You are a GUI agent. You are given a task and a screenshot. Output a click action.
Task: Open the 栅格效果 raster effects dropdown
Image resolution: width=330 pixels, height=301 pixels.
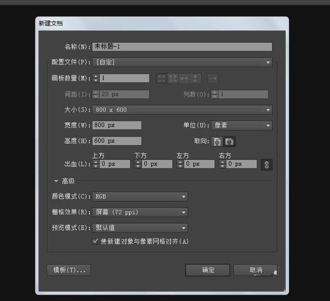[140, 212]
